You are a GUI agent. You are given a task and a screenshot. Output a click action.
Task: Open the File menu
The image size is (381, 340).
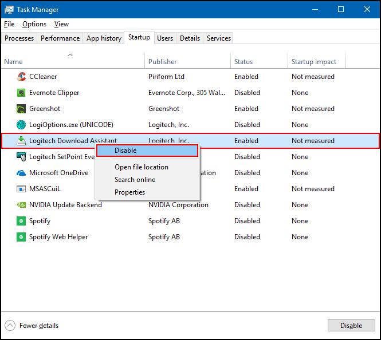pyautogui.click(x=9, y=24)
